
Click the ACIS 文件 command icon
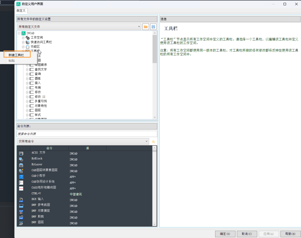point(21,154)
